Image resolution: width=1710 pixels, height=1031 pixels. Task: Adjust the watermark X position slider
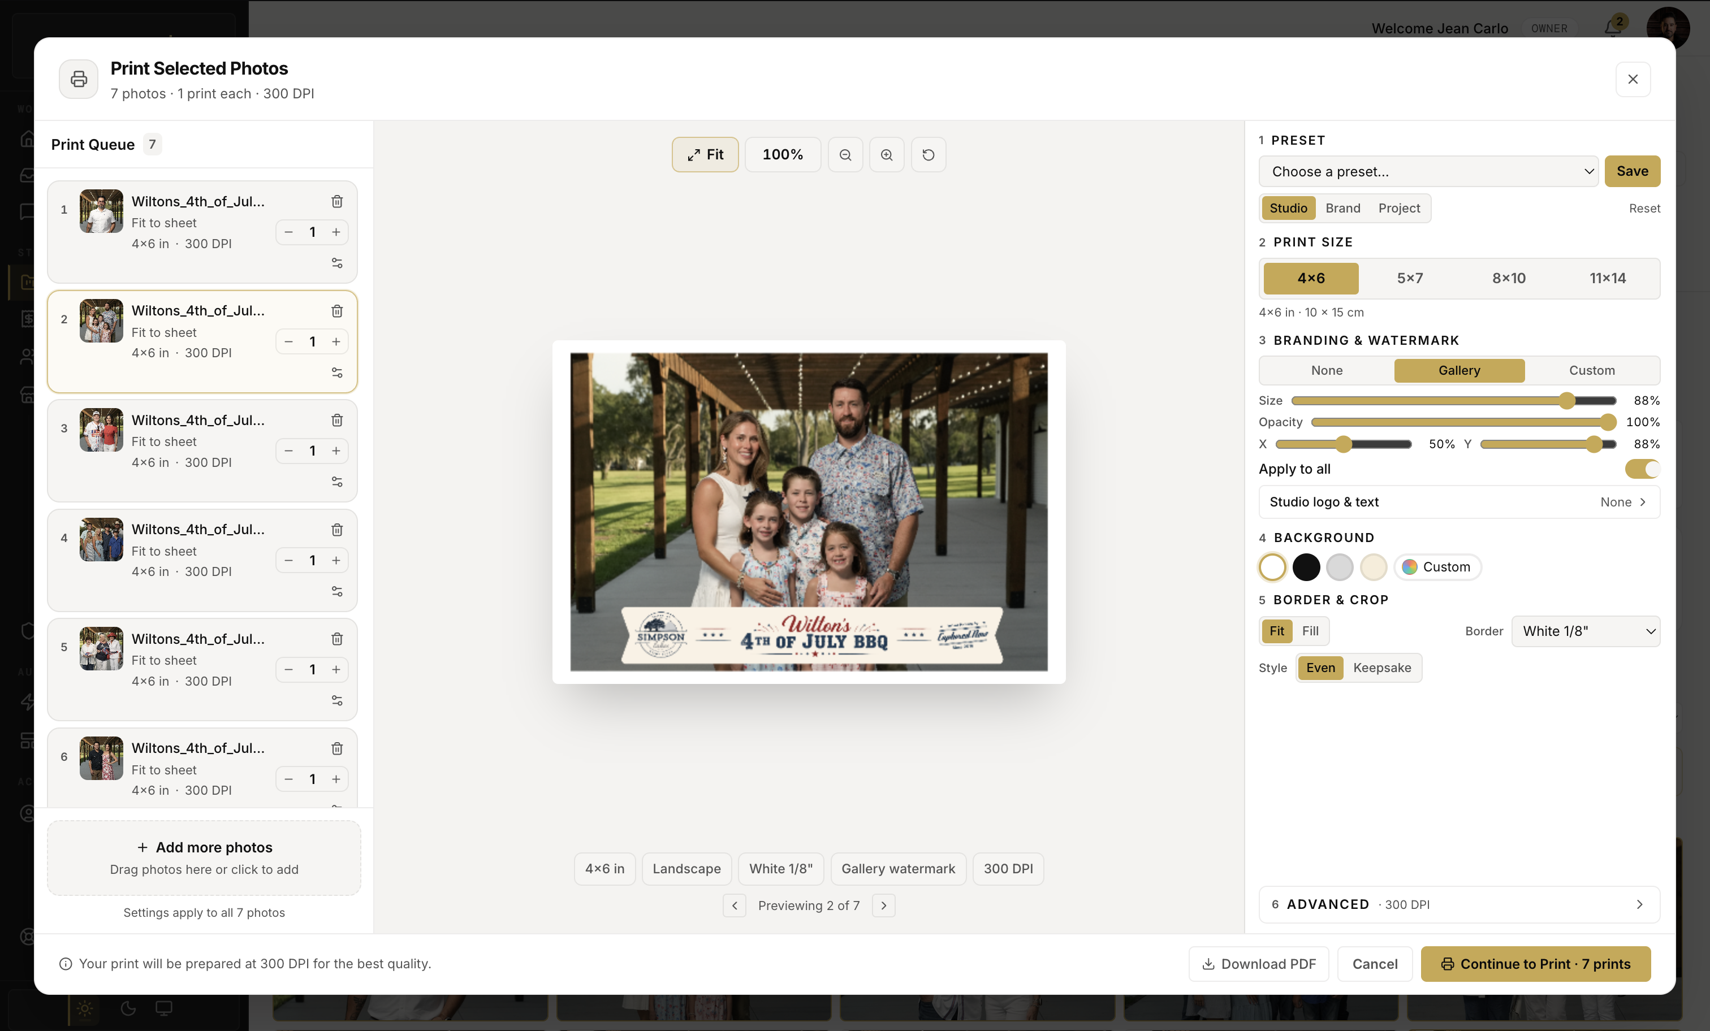pos(1344,444)
